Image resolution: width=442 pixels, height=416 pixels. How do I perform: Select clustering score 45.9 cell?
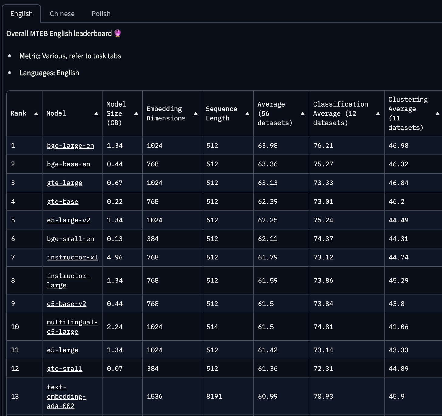point(413,396)
